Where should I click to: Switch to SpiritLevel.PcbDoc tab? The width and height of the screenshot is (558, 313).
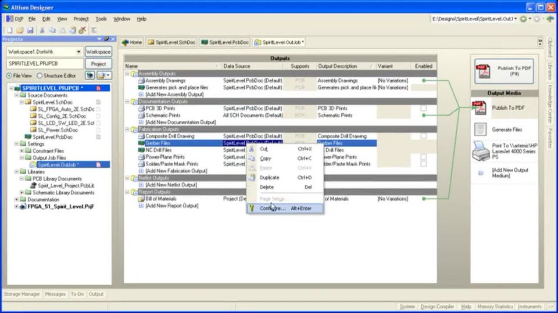(225, 42)
